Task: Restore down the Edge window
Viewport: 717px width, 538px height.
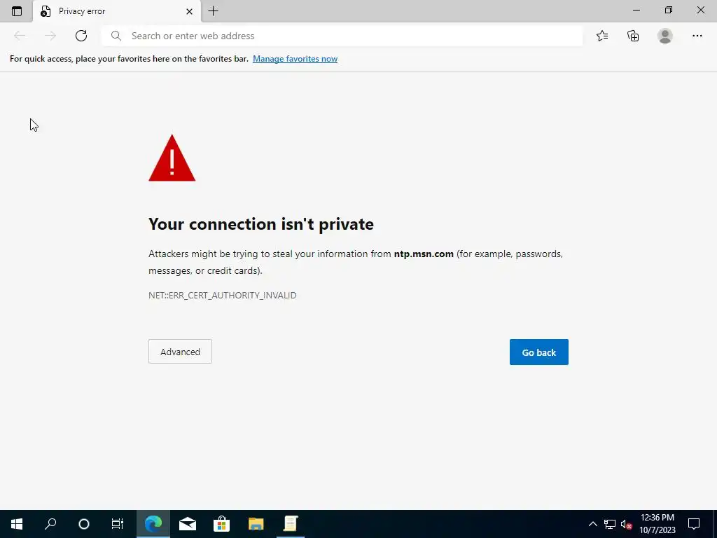Action: click(669, 10)
